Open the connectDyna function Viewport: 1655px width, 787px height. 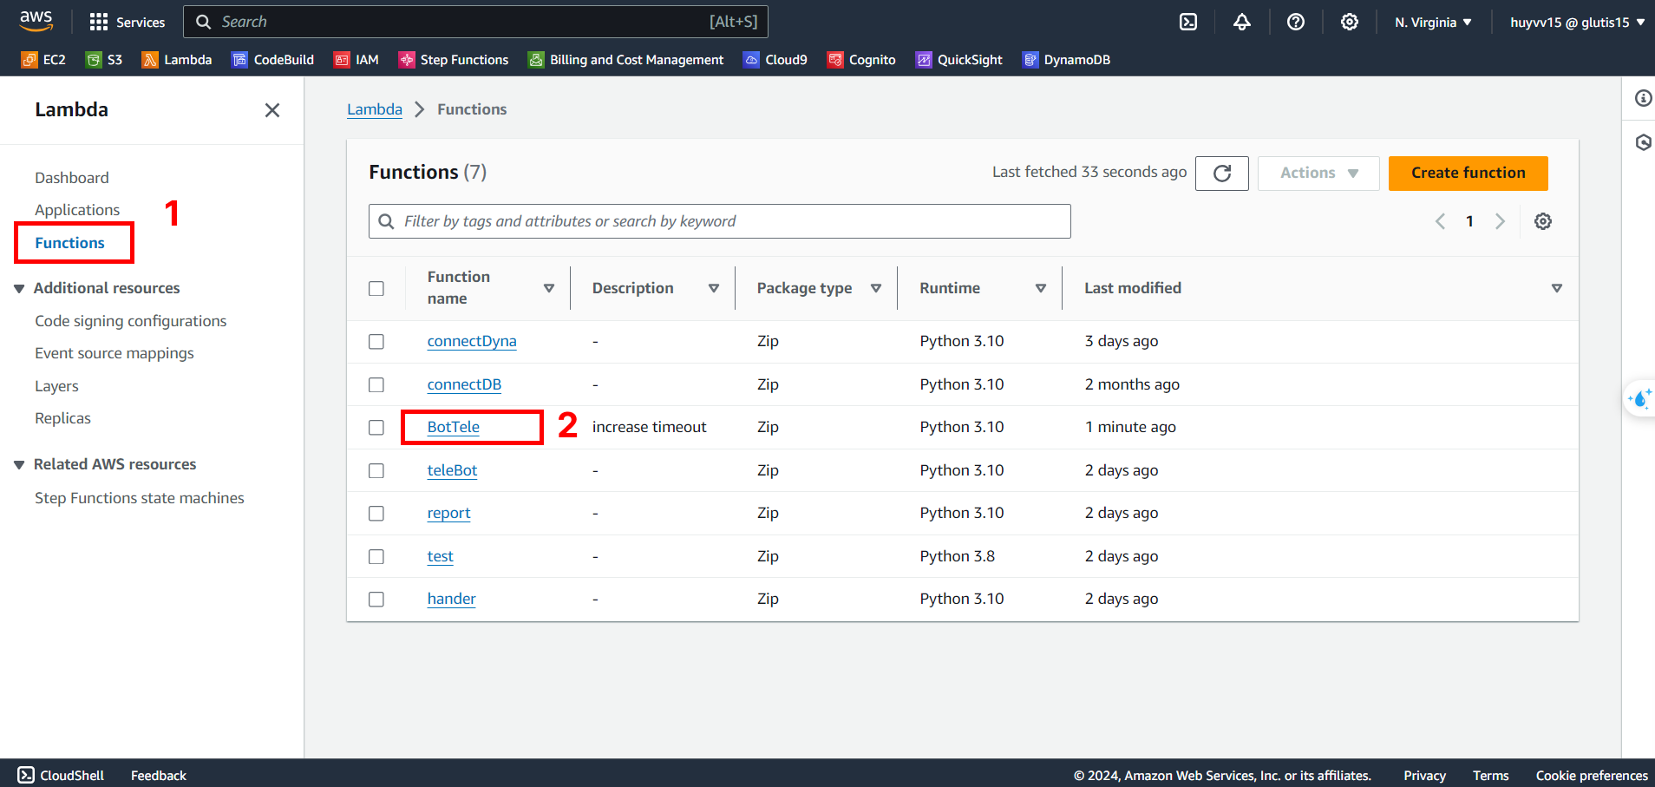point(472,341)
